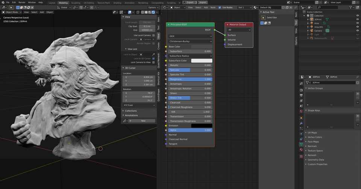Image resolution: width=361 pixels, height=189 pixels.
Task: Click the node editor pin icon
Action: tap(296, 8)
